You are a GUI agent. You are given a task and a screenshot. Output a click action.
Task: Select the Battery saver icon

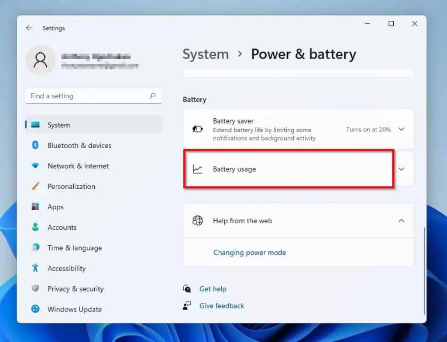tap(198, 129)
